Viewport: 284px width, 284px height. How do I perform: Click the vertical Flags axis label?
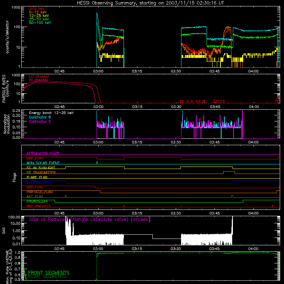point(15,177)
